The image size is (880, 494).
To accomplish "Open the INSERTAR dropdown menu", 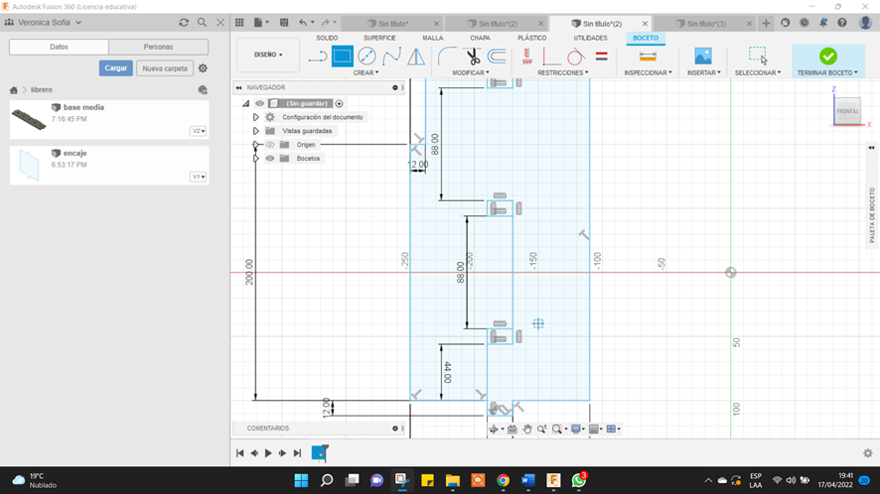I will tap(704, 72).
